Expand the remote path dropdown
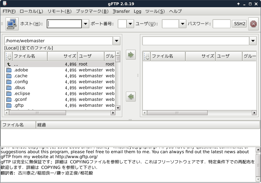 pos(253,41)
